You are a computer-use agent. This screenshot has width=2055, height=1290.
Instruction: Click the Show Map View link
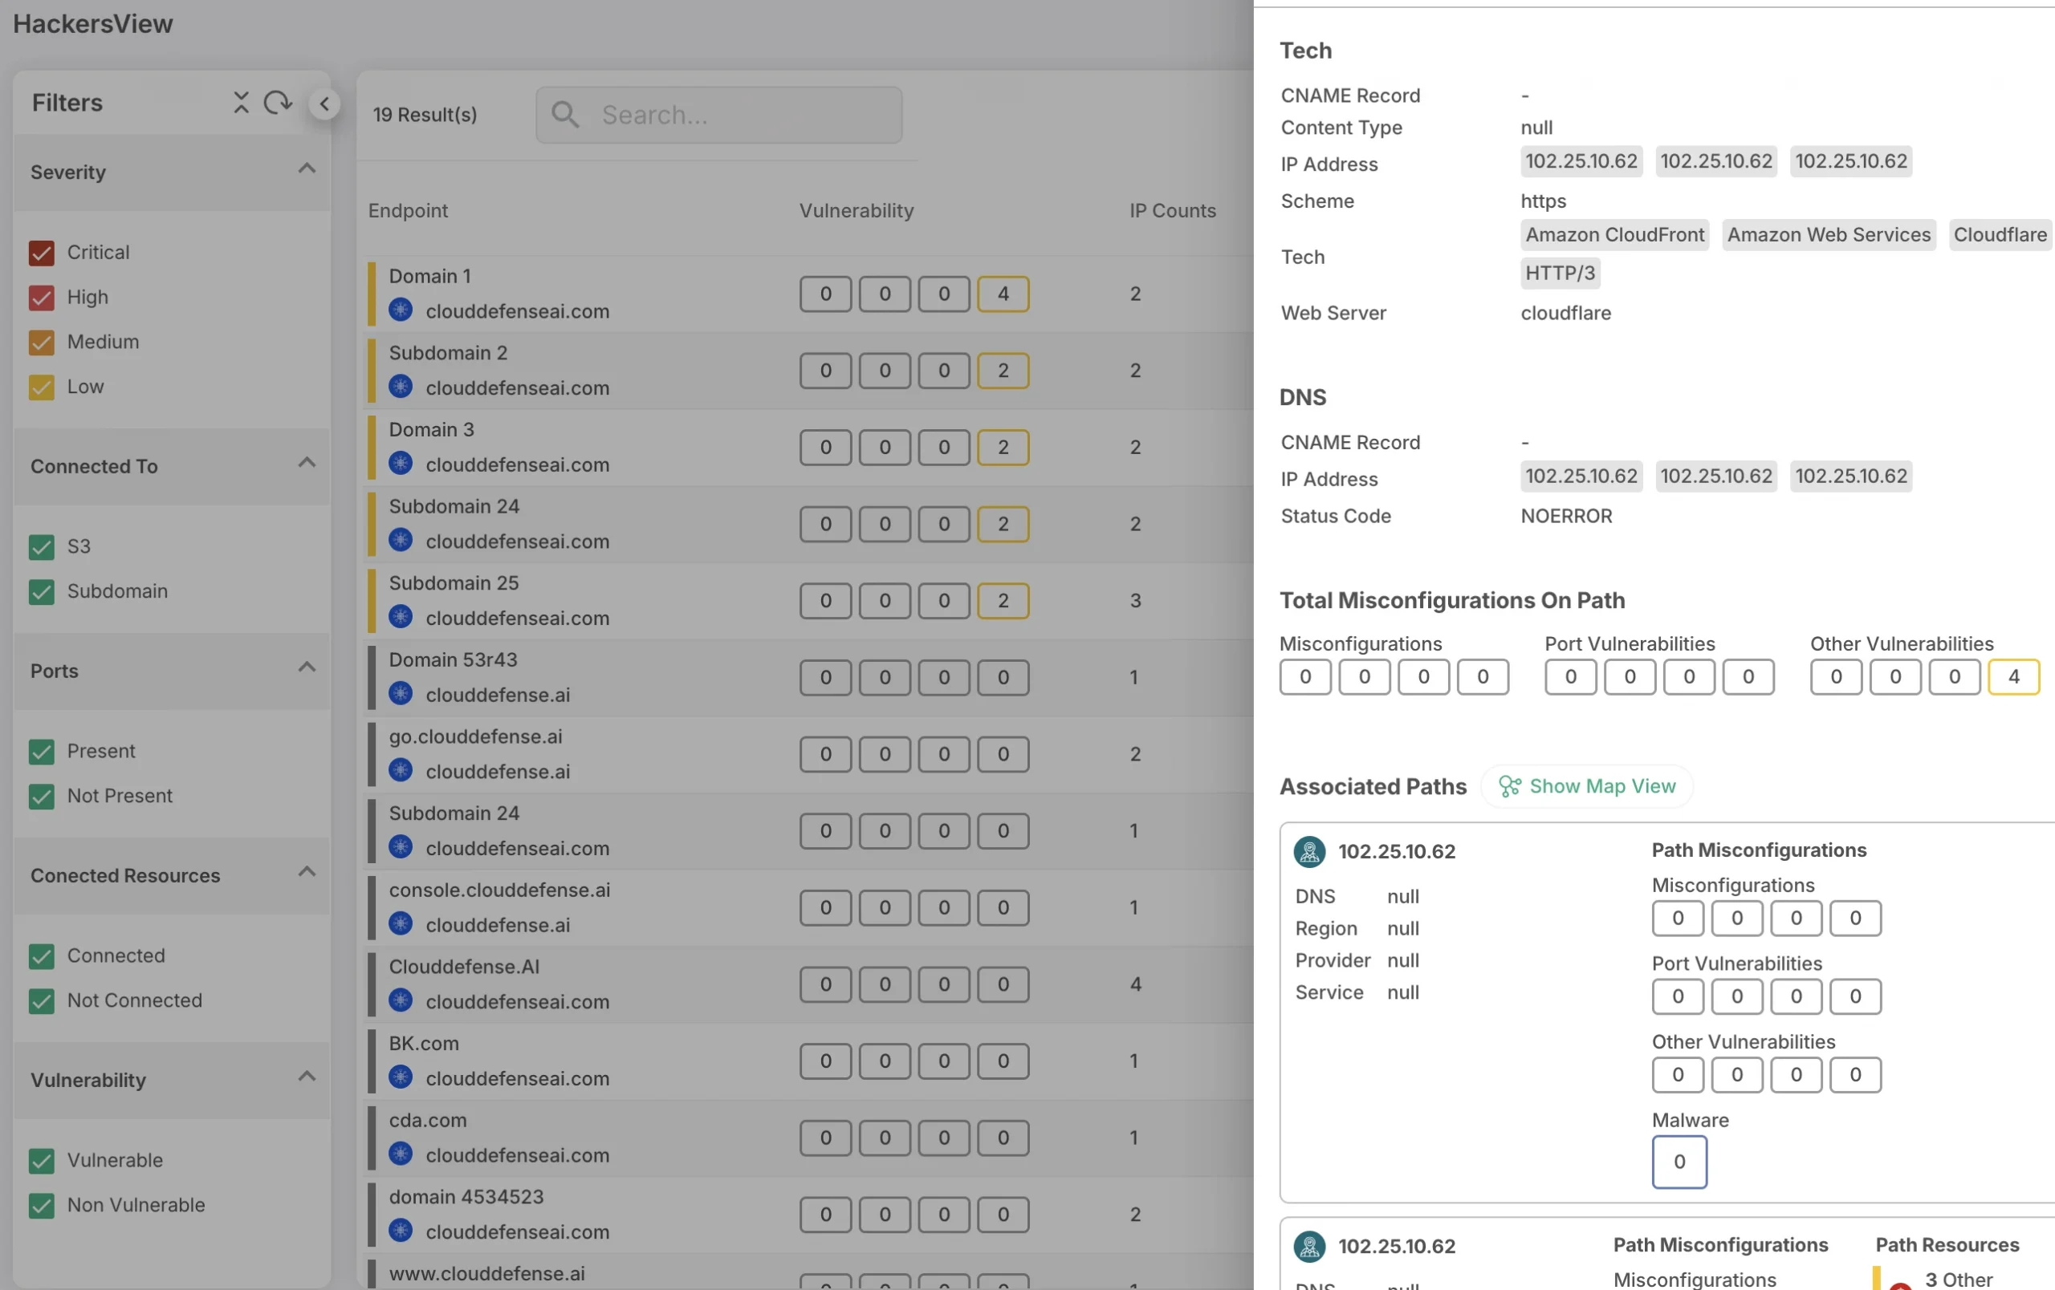(x=1601, y=785)
